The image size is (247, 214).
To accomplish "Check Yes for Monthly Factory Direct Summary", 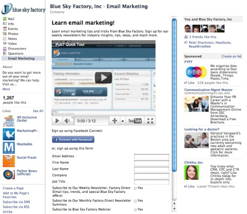I will click(135, 201).
